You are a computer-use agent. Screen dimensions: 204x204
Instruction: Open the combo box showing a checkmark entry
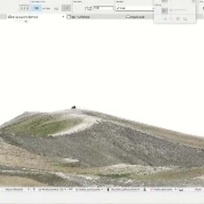[x=135, y=8]
